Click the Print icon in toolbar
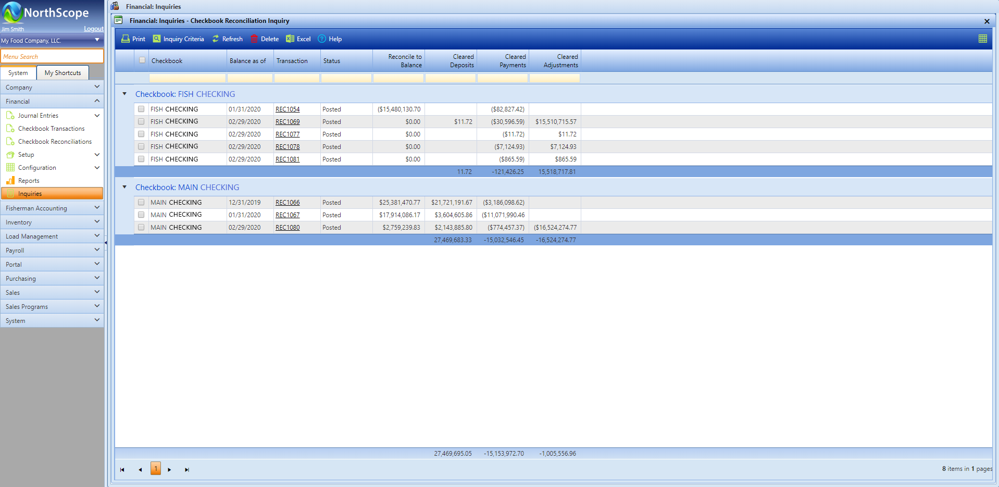 [126, 39]
